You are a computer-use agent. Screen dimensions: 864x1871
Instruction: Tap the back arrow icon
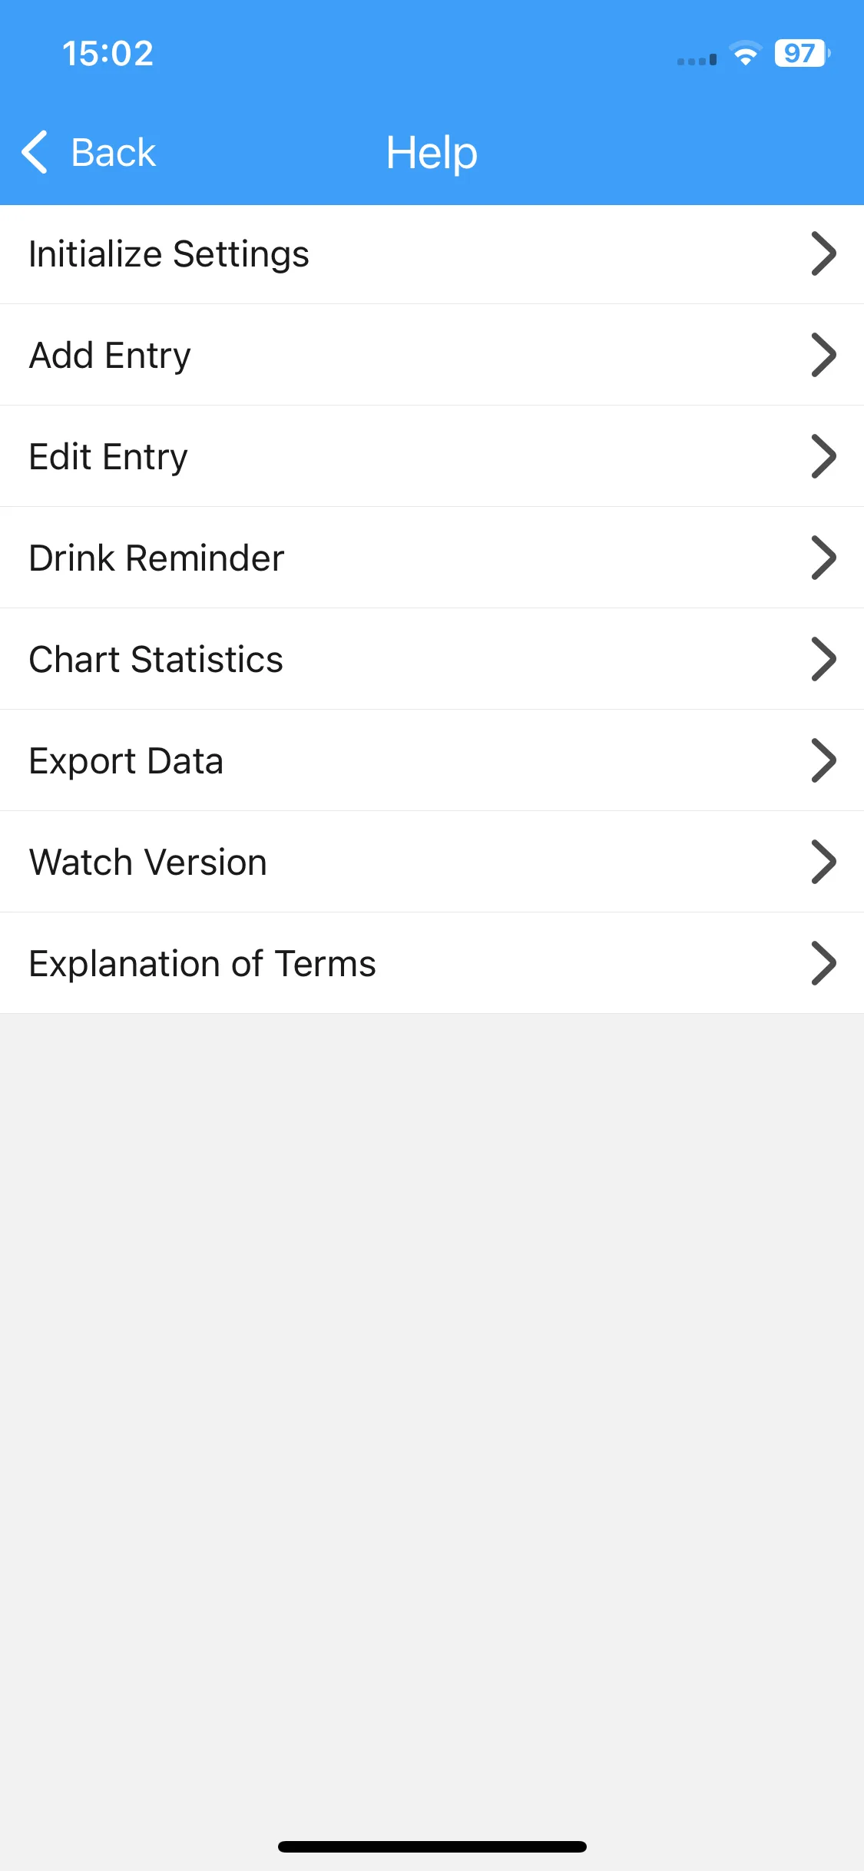tap(35, 152)
